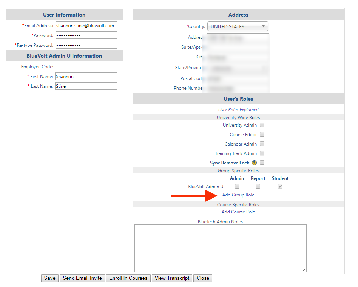Viewport: 358px width, 287px height.
Task: Click into the Employee Code field
Action: tap(86, 66)
